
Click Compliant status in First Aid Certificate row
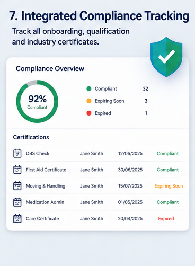pyautogui.click(x=167, y=170)
